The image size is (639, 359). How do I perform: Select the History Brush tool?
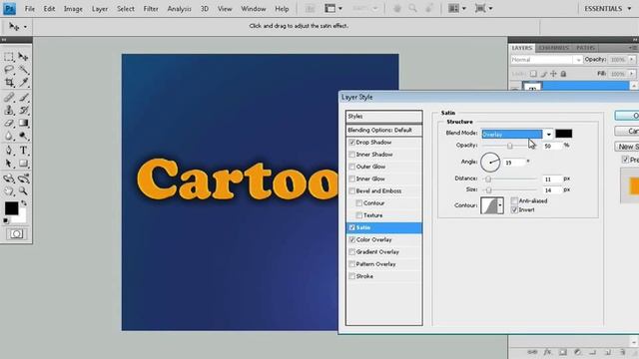tap(23, 110)
